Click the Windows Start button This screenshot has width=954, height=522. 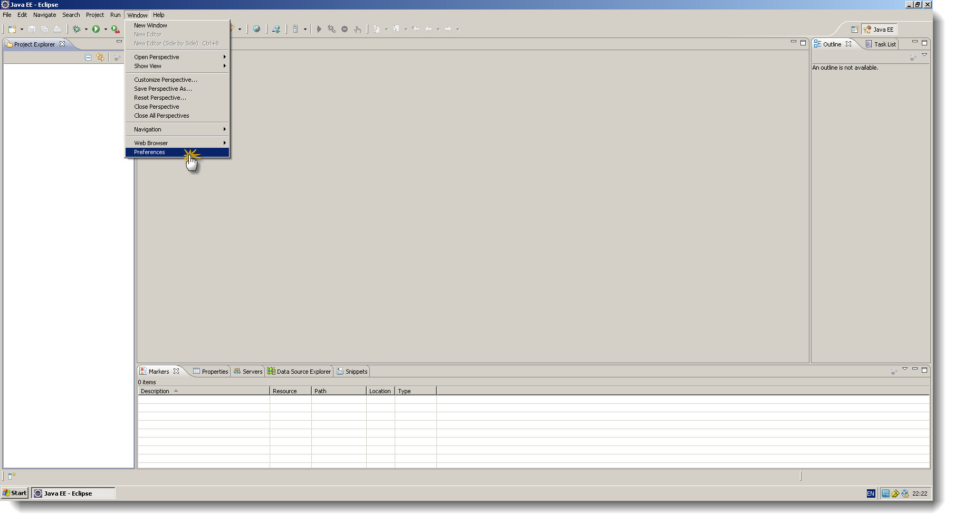point(14,493)
